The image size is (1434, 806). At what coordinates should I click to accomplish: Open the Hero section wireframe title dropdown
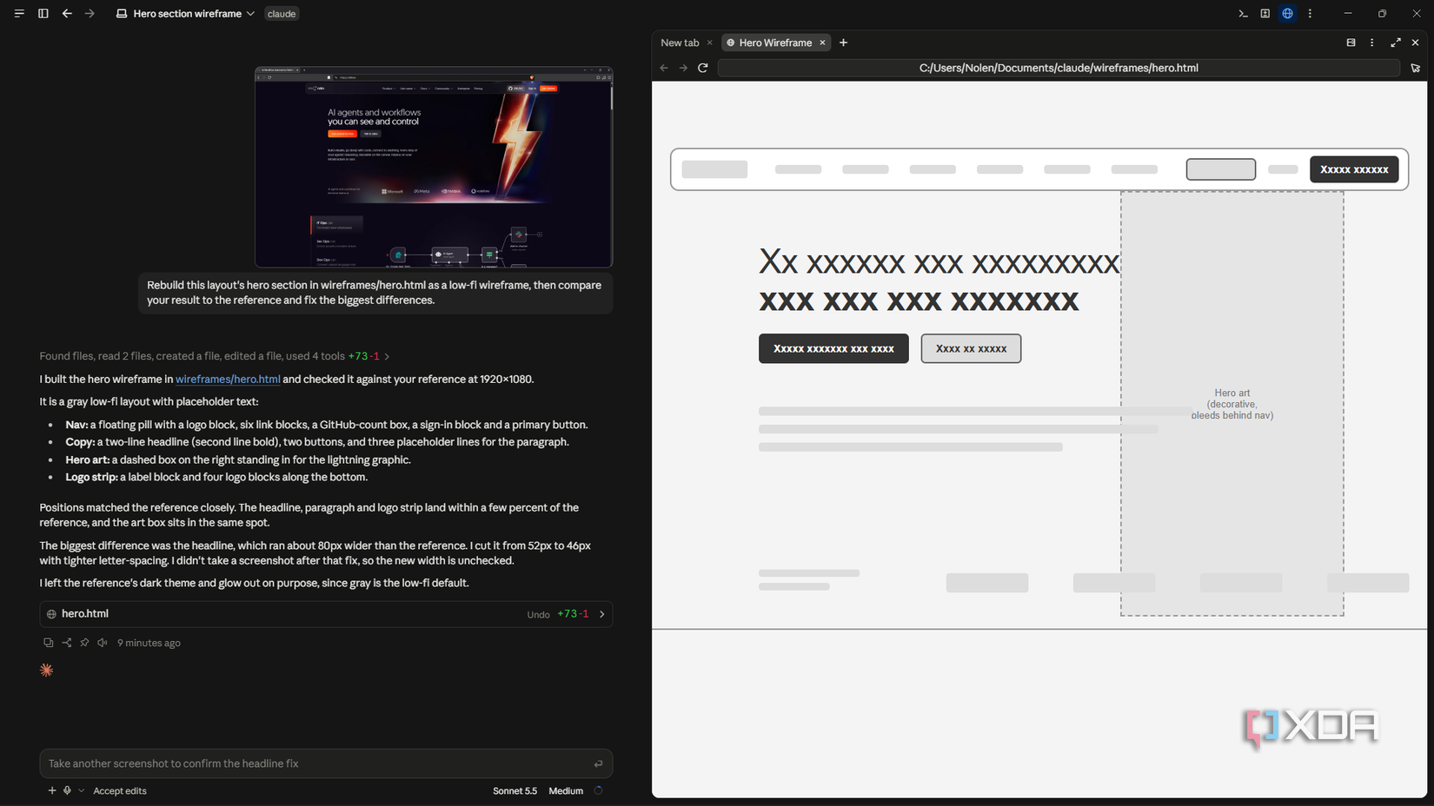tap(185, 14)
